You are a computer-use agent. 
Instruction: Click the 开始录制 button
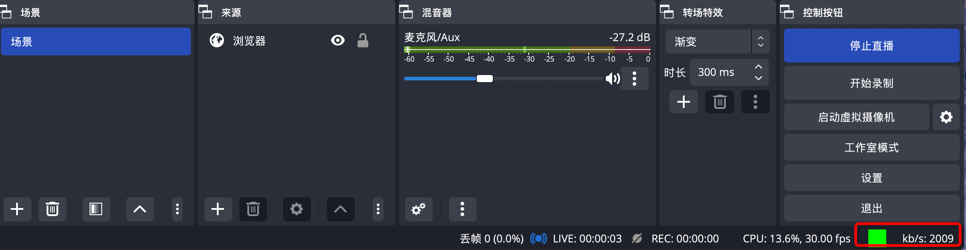pyautogui.click(x=872, y=83)
